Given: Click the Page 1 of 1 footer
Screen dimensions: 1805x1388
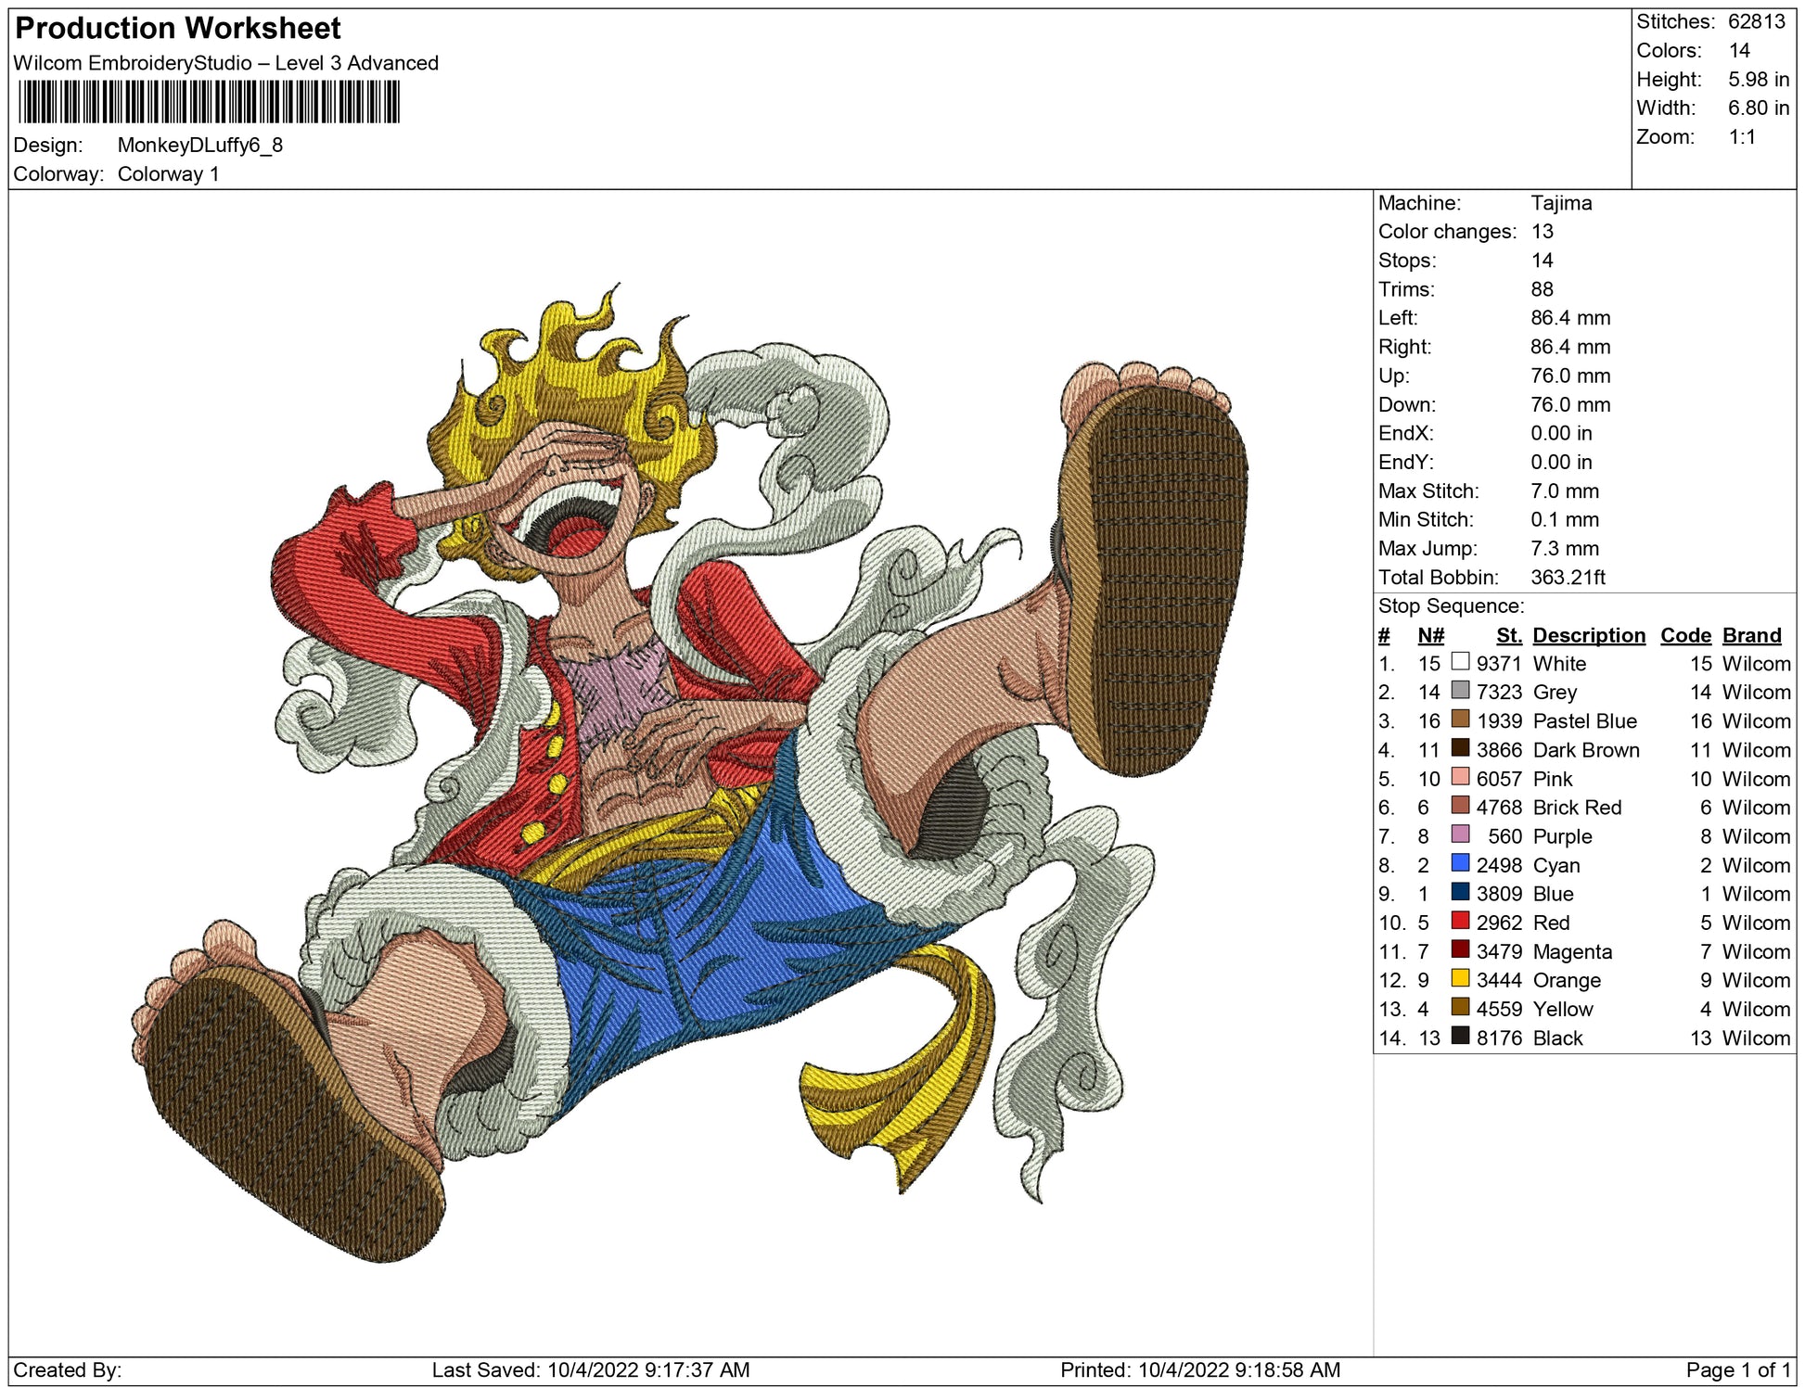Looking at the screenshot, I should click(x=1737, y=1369).
